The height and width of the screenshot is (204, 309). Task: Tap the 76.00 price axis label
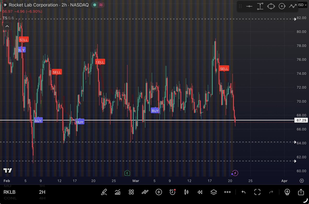pos(301,60)
